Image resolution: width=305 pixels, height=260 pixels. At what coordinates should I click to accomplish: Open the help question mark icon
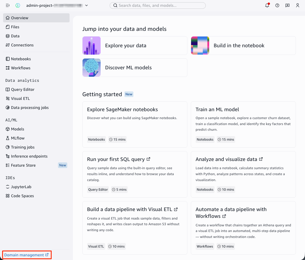click(277, 5)
